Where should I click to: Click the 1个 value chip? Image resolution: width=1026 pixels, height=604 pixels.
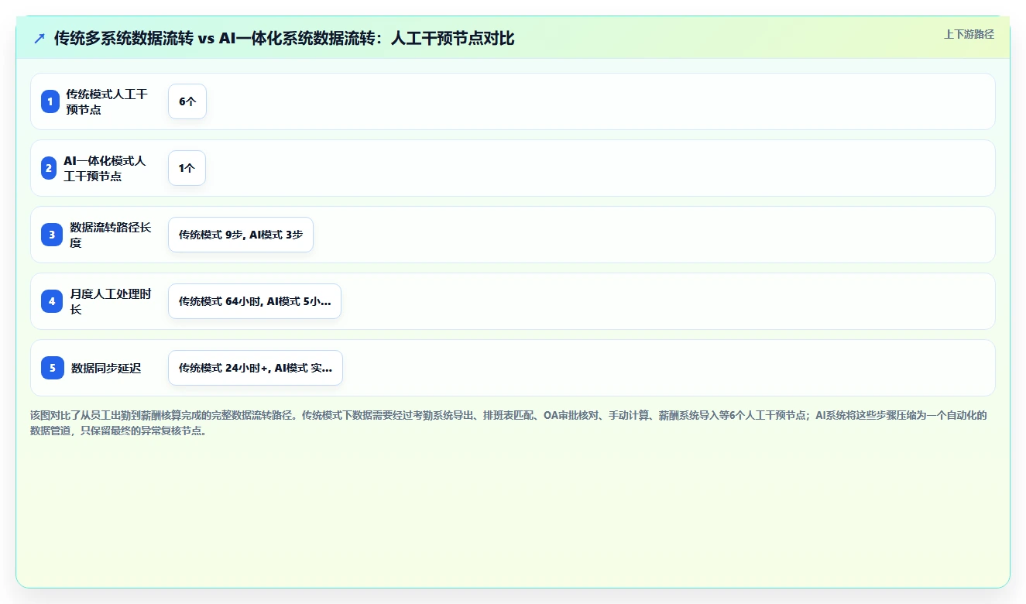point(187,168)
